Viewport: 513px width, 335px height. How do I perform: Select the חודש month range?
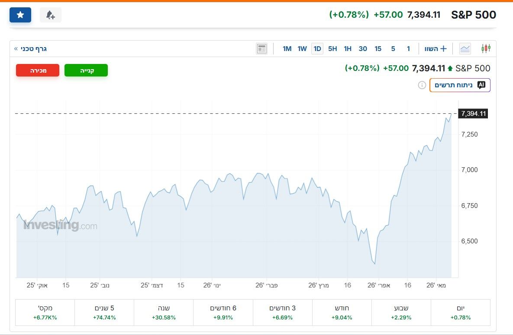[342, 313]
